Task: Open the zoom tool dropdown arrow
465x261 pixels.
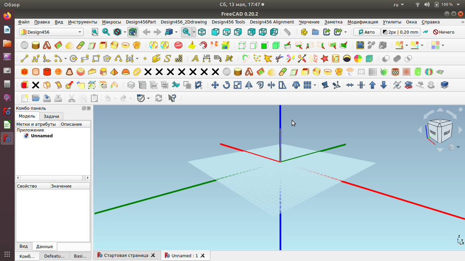Action: click(194, 32)
